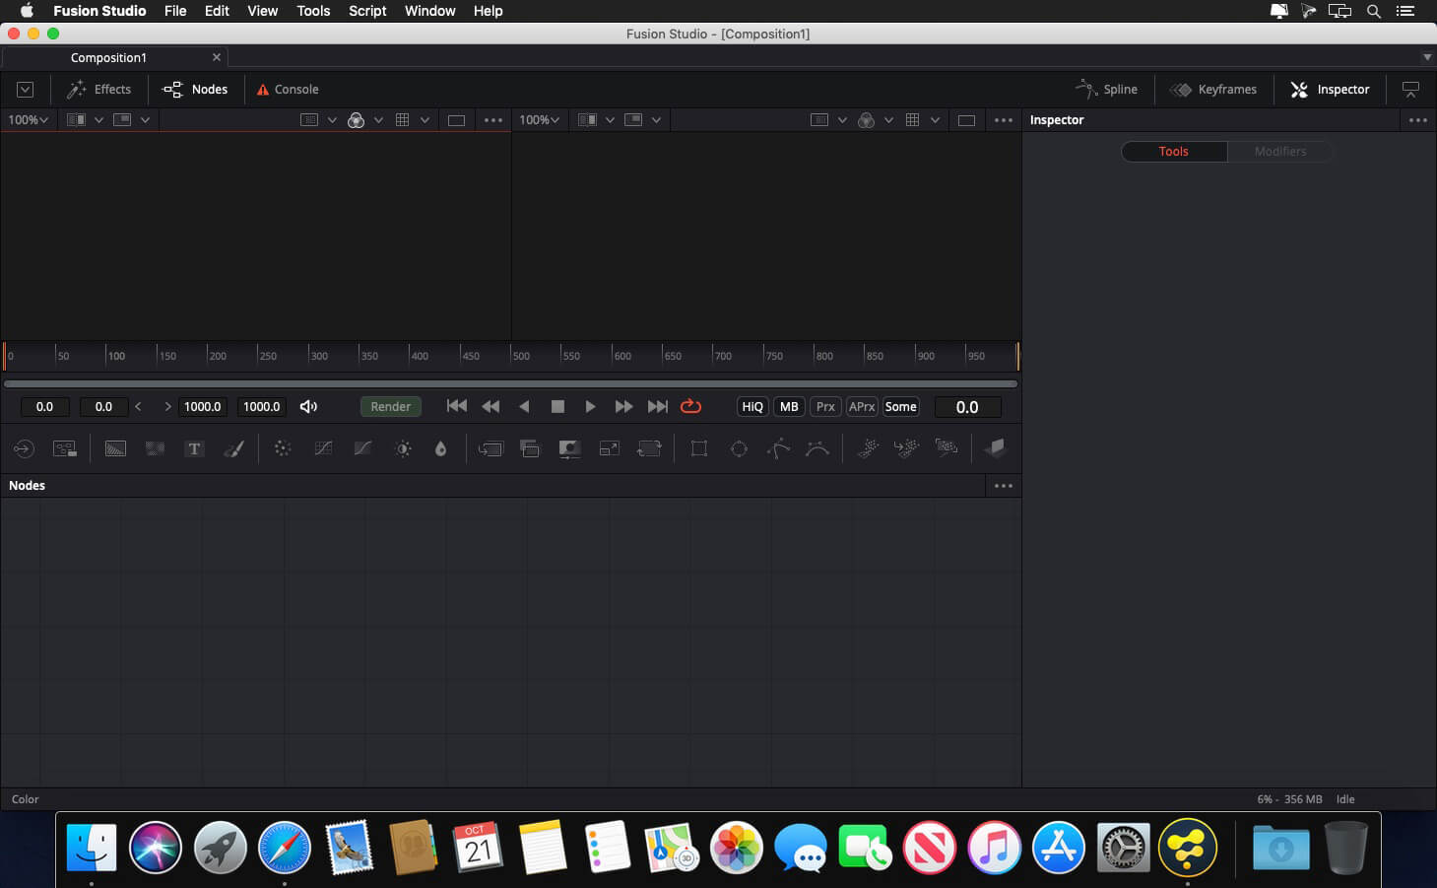Add a Paint brush node

point(233,449)
